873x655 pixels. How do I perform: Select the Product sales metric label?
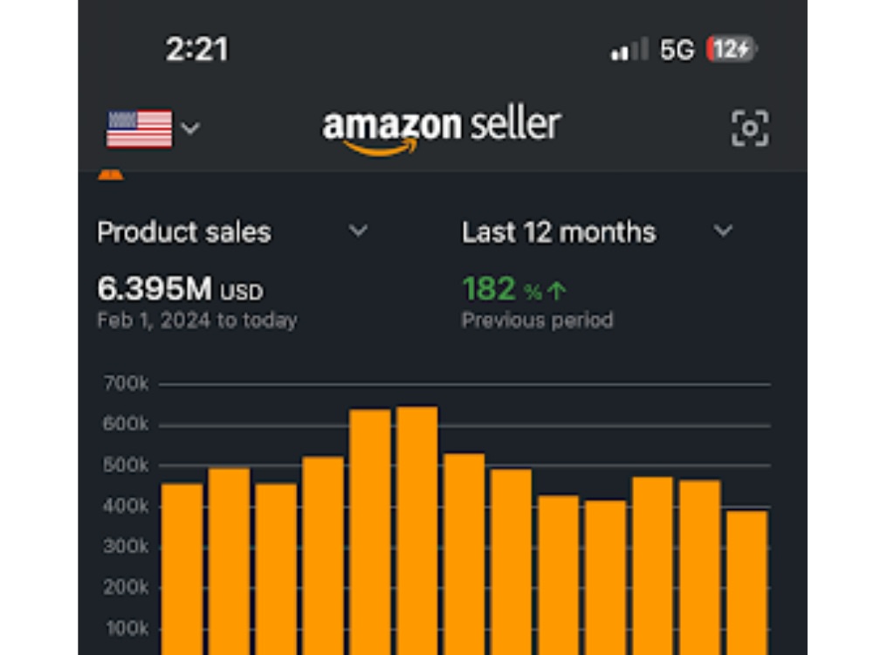pyautogui.click(x=184, y=232)
